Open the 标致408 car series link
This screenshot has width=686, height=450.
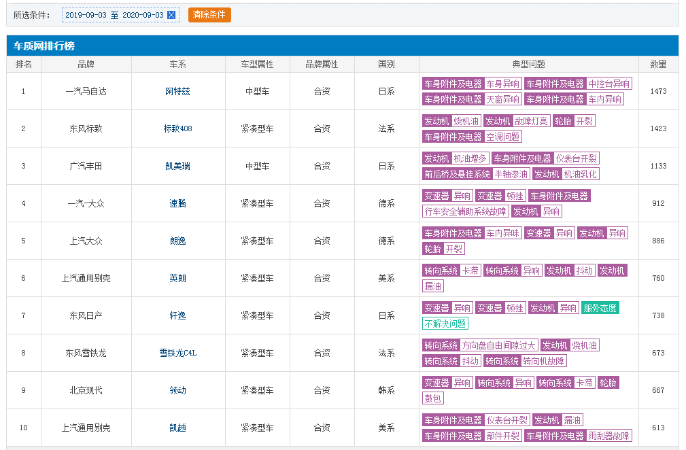click(177, 128)
